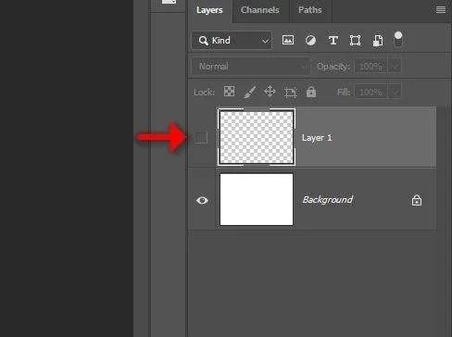The height and width of the screenshot is (337, 452).
Task: Open the Layers panel hamburger menu
Action: (x=441, y=10)
